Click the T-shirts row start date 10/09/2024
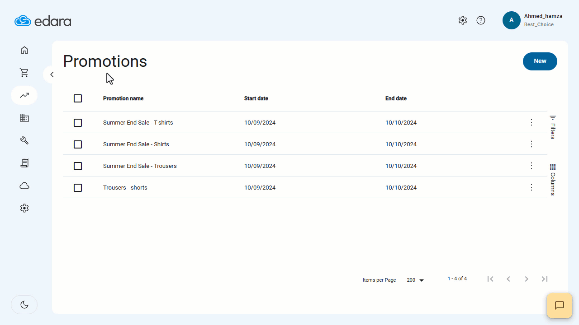Screen dimensions: 579x325 [260, 123]
